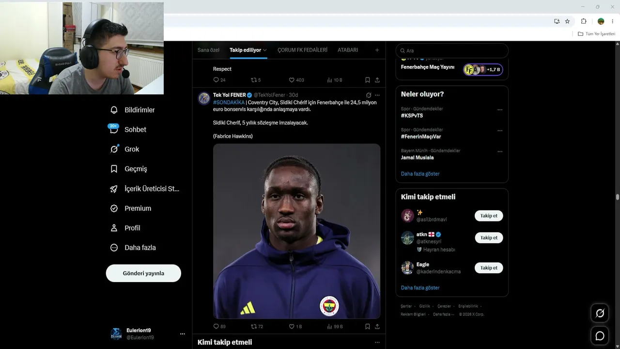Open the Sohbet chat icon in sidebar

[114, 129]
